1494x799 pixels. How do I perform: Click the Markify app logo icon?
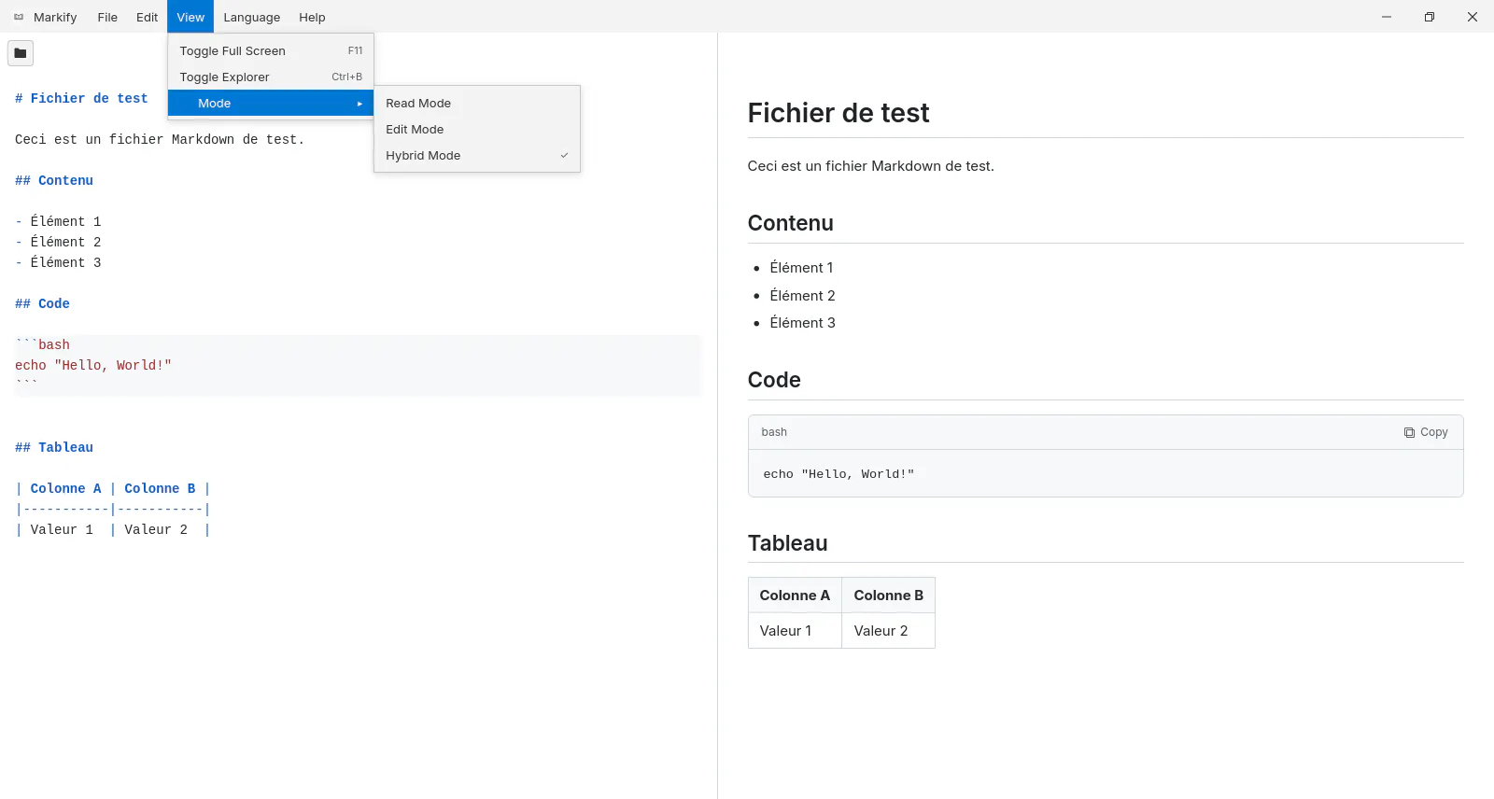(x=19, y=17)
